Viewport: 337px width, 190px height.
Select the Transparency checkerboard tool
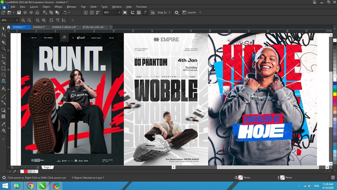coord(3,116)
